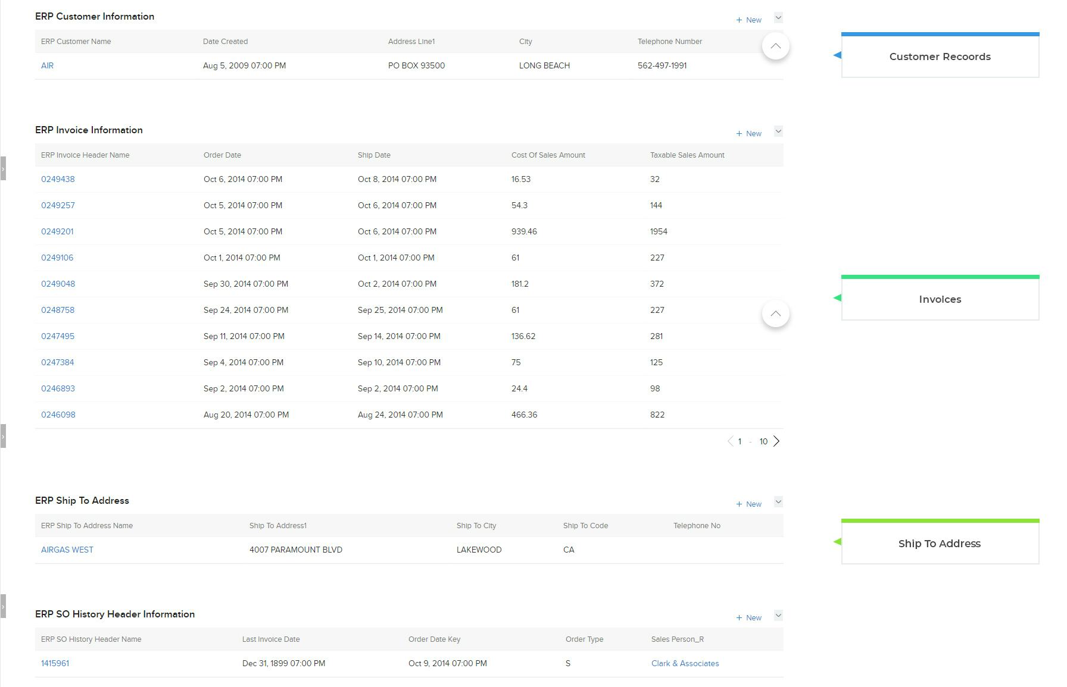Viewport: 1067px width, 687px height.
Task: Open invoice 0249438
Action: click(57, 179)
